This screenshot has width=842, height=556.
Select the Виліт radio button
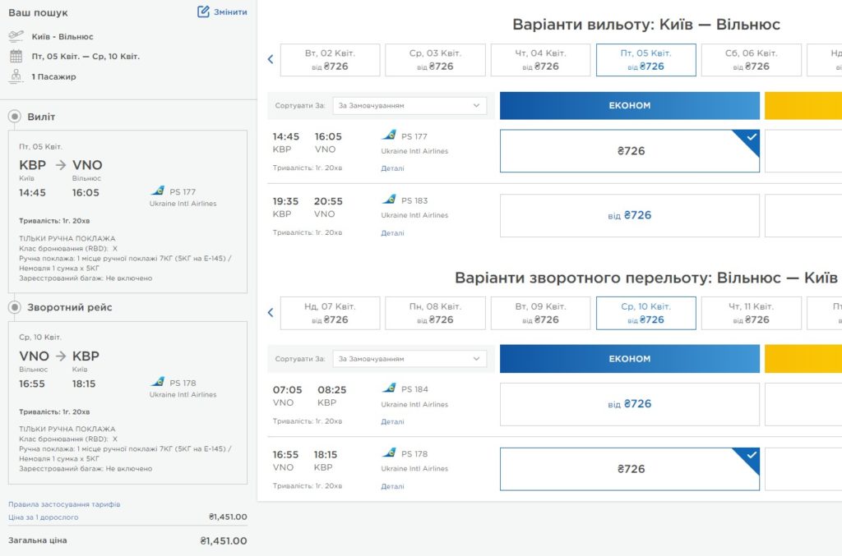pyautogui.click(x=15, y=117)
